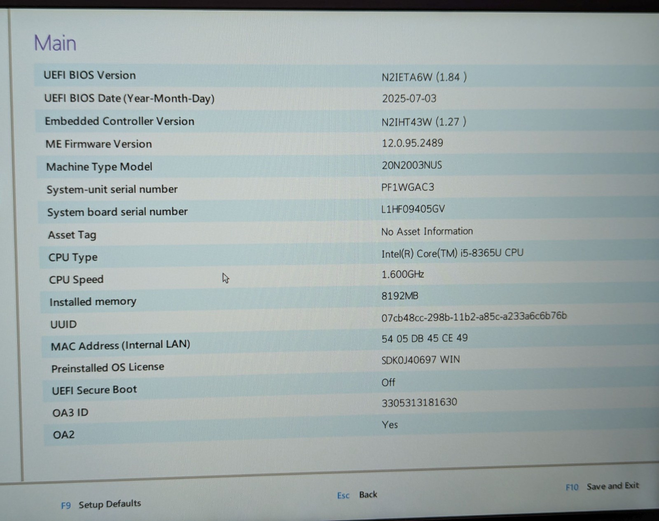Click OA3 ID value 3305313181630
Screen dimensions: 659x521
pyautogui.click(x=419, y=402)
